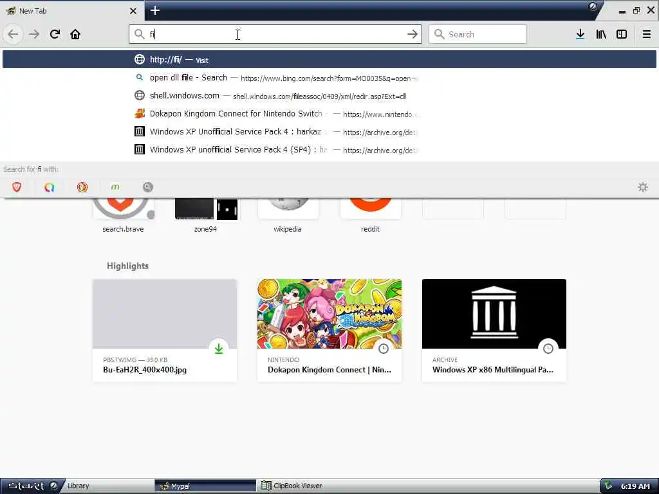Image resolution: width=659 pixels, height=494 pixels.
Task: Click the Dokapon Kingdom artwork thumbnail
Action: coord(329,313)
